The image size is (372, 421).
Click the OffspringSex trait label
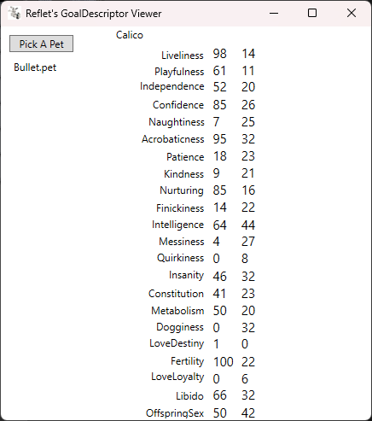[175, 413]
